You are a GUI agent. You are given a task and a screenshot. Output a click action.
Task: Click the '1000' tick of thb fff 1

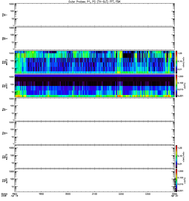[11, 4]
